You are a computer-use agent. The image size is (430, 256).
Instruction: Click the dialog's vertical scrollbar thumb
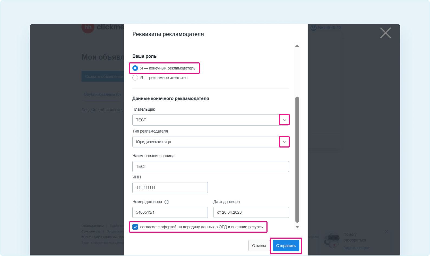tap(297, 159)
